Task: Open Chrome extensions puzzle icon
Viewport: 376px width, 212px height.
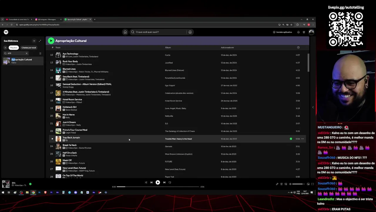Action: click(x=298, y=25)
